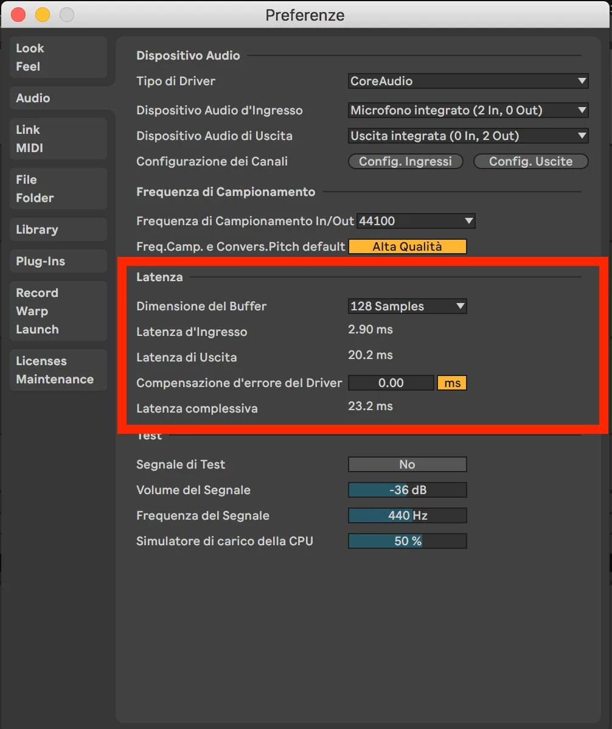Click the Frequenza del Segnale slider

[408, 515]
